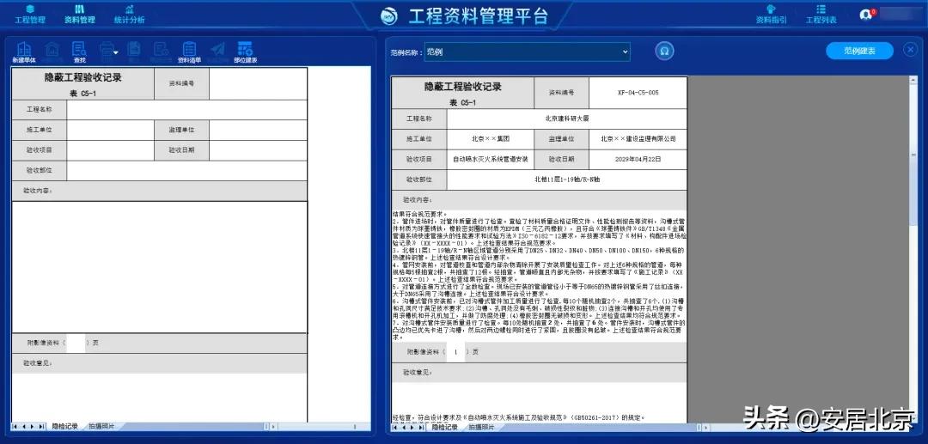This screenshot has width=928, height=444.
Task: Click the 范例建表 button
Action: click(859, 51)
